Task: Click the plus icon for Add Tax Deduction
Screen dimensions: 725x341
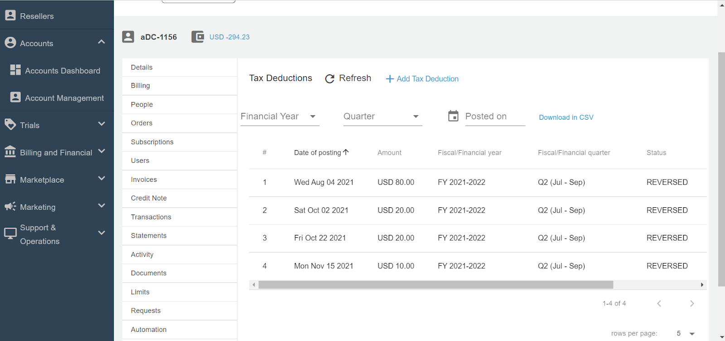Action: [390, 79]
